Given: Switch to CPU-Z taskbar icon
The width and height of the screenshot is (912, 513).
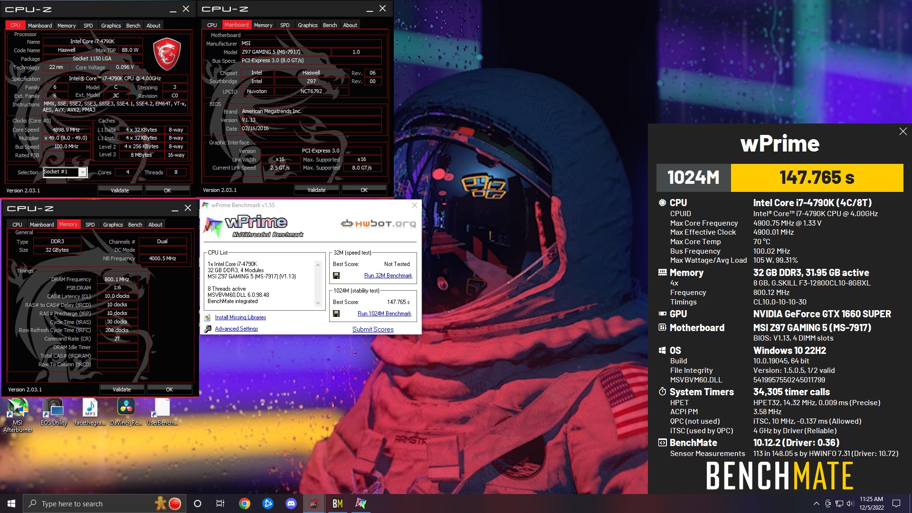Looking at the screenshot, I should pos(314,503).
